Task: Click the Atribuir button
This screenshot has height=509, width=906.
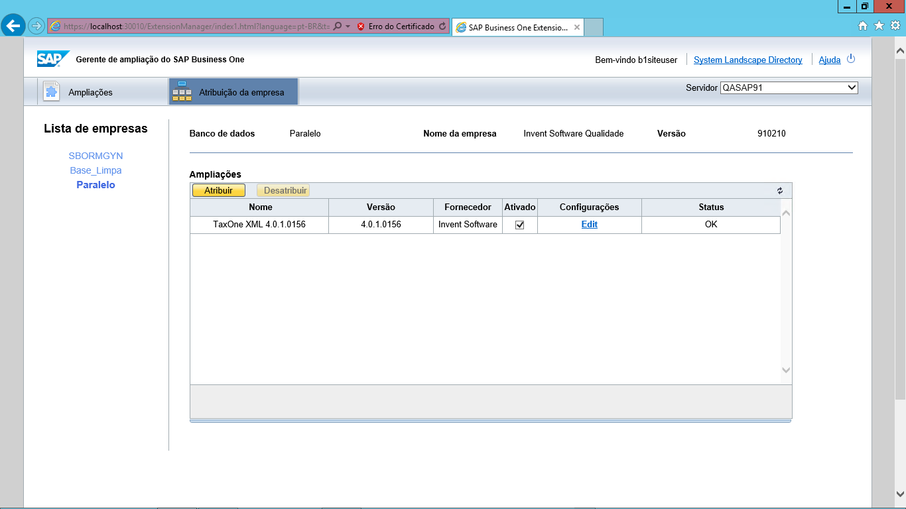Action: click(218, 190)
